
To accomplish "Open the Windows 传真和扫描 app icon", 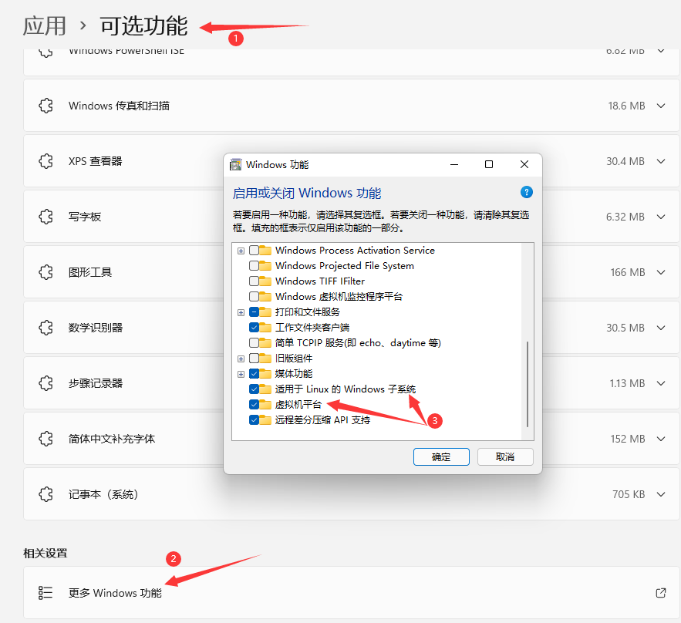I will (46, 105).
